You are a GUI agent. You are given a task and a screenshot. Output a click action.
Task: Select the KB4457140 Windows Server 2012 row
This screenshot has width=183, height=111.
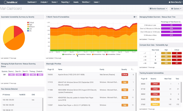pyautogui.click(x=91, y=84)
